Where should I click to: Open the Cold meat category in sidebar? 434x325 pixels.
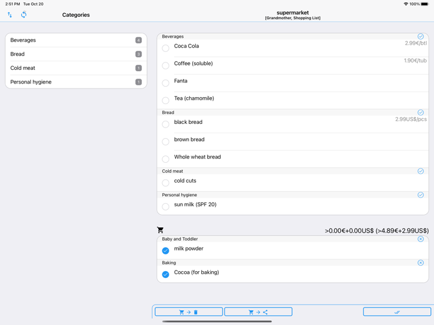[x=76, y=68]
